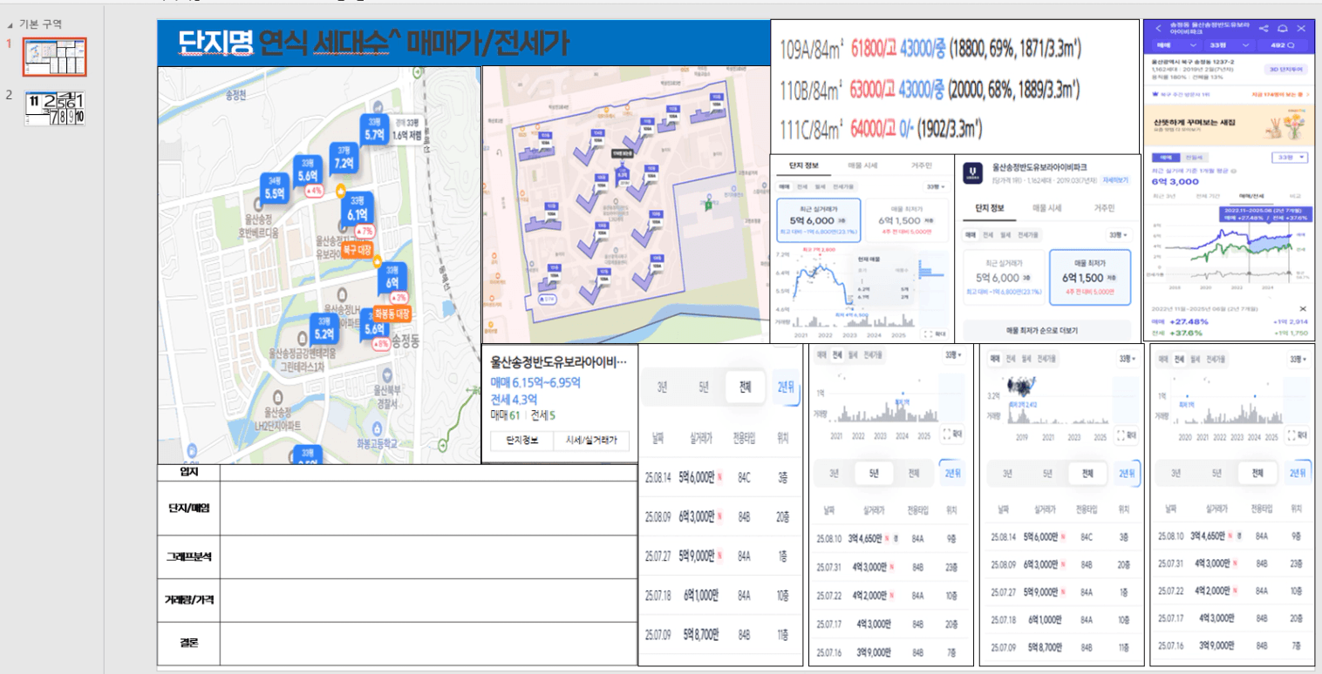Click the 화봉고등학교 map pin icon
This screenshot has height=674, width=1322.
[377, 428]
